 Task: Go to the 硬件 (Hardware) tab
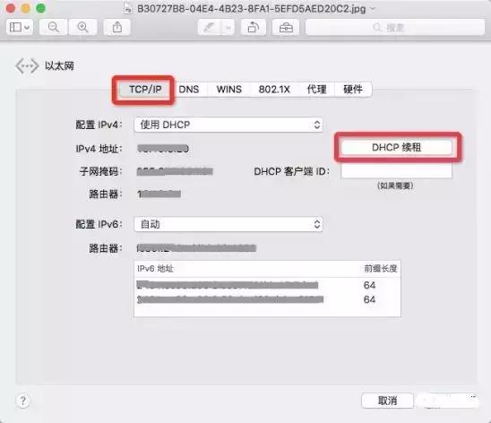(353, 90)
